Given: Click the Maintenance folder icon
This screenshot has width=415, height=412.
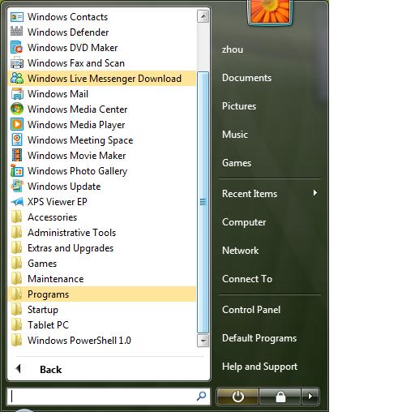Looking at the screenshot, I should 17,278.
